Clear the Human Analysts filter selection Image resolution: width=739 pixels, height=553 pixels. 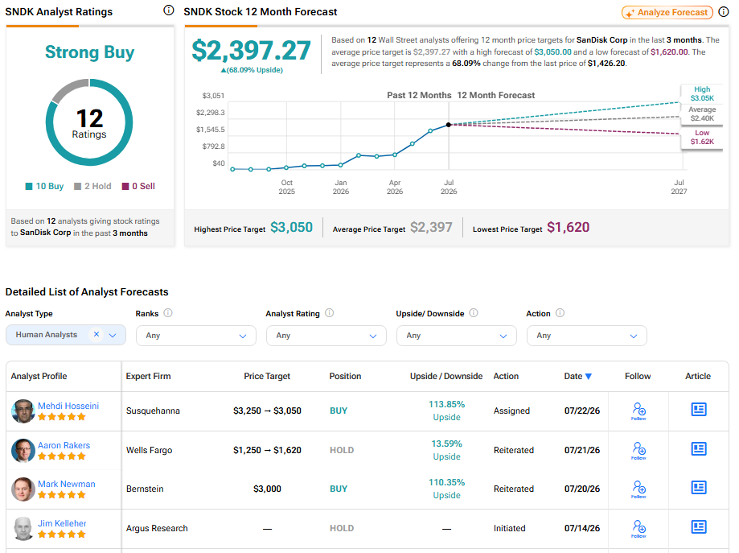click(x=96, y=334)
